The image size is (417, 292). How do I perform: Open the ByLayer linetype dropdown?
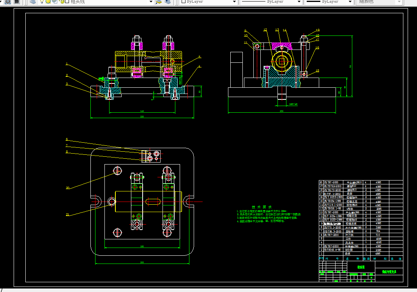tap(270, 2)
